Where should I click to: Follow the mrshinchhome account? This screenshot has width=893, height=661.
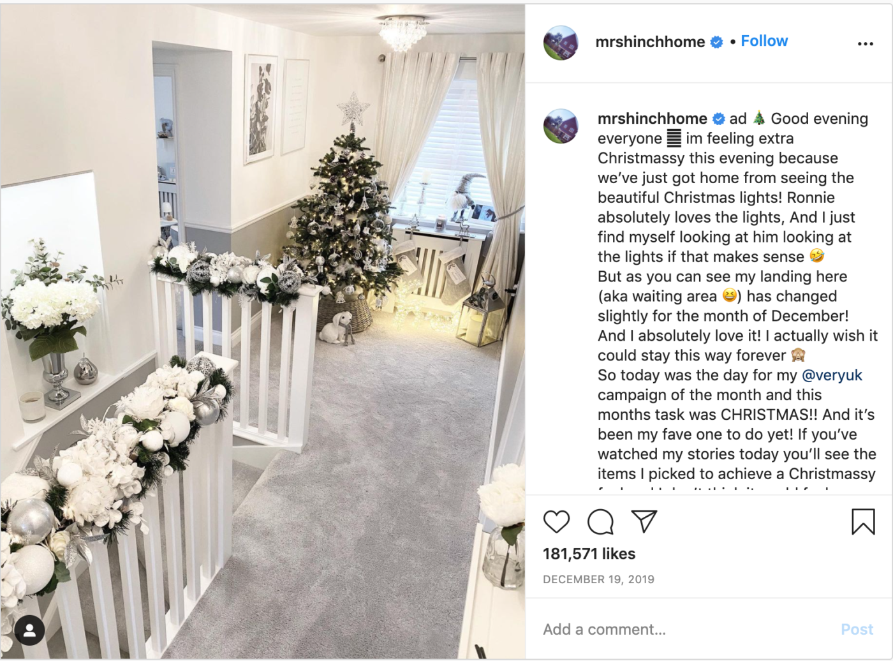click(x=764, y=41)
